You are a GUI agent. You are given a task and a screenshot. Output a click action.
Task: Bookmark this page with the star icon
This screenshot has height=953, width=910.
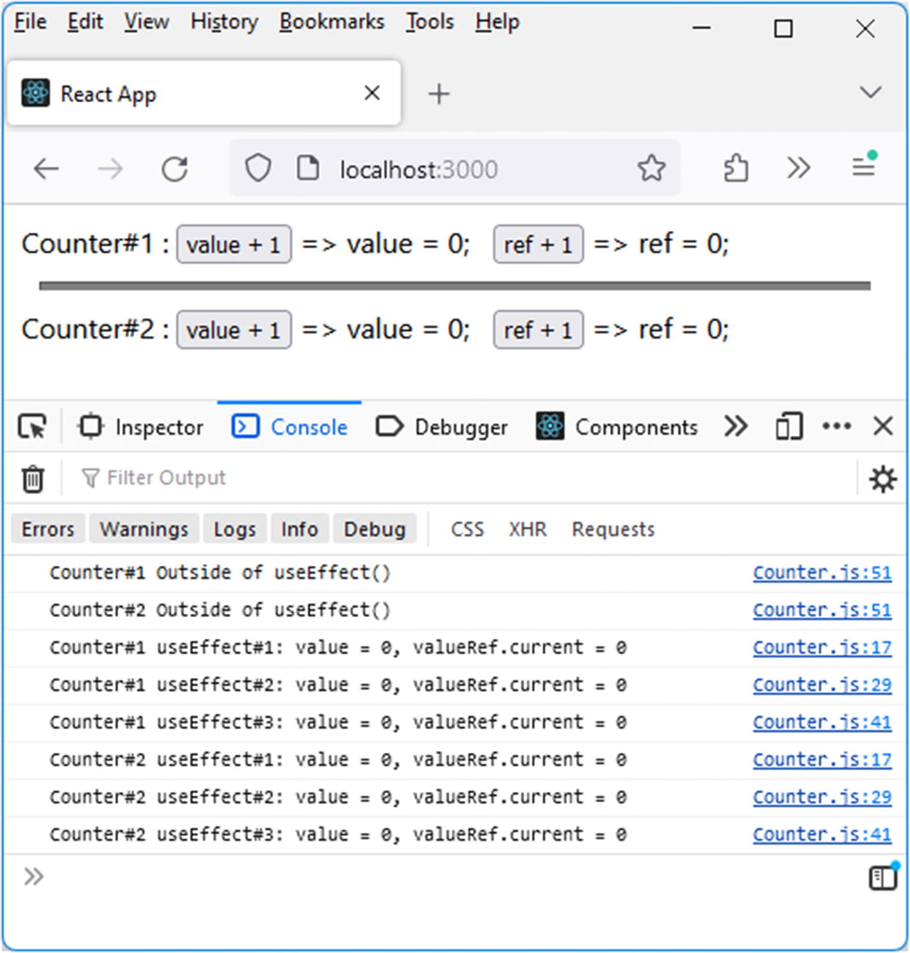click(x=651, y=169)
